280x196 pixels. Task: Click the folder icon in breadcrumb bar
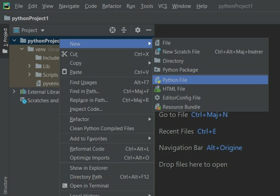pos(7,18)
